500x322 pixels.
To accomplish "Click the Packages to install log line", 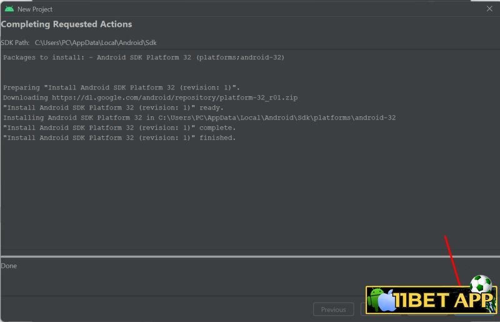I will coord(144,58).
